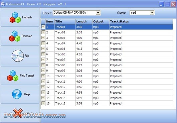The height and width of the screenshot is (123, 177).
Task: Select the Track01 title cell
Action: point(65,27)
